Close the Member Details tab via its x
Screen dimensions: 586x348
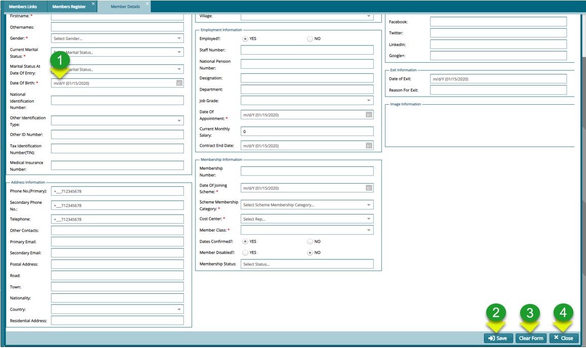147,4
